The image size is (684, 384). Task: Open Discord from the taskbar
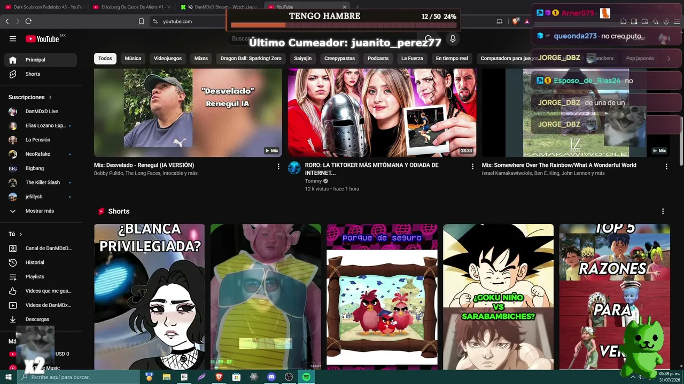[271, 377]
